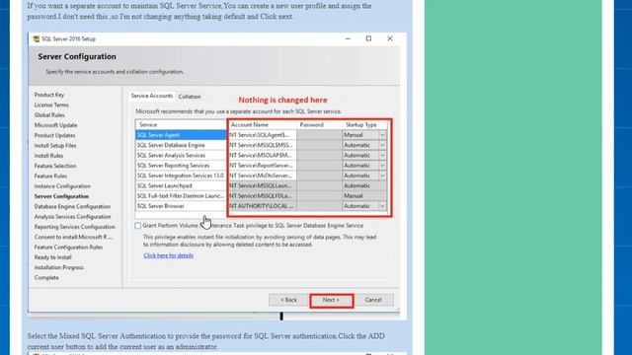Open Startup Type dropdown for SQL Server Agent
632x355 pixels.
[x=382, y=135]
